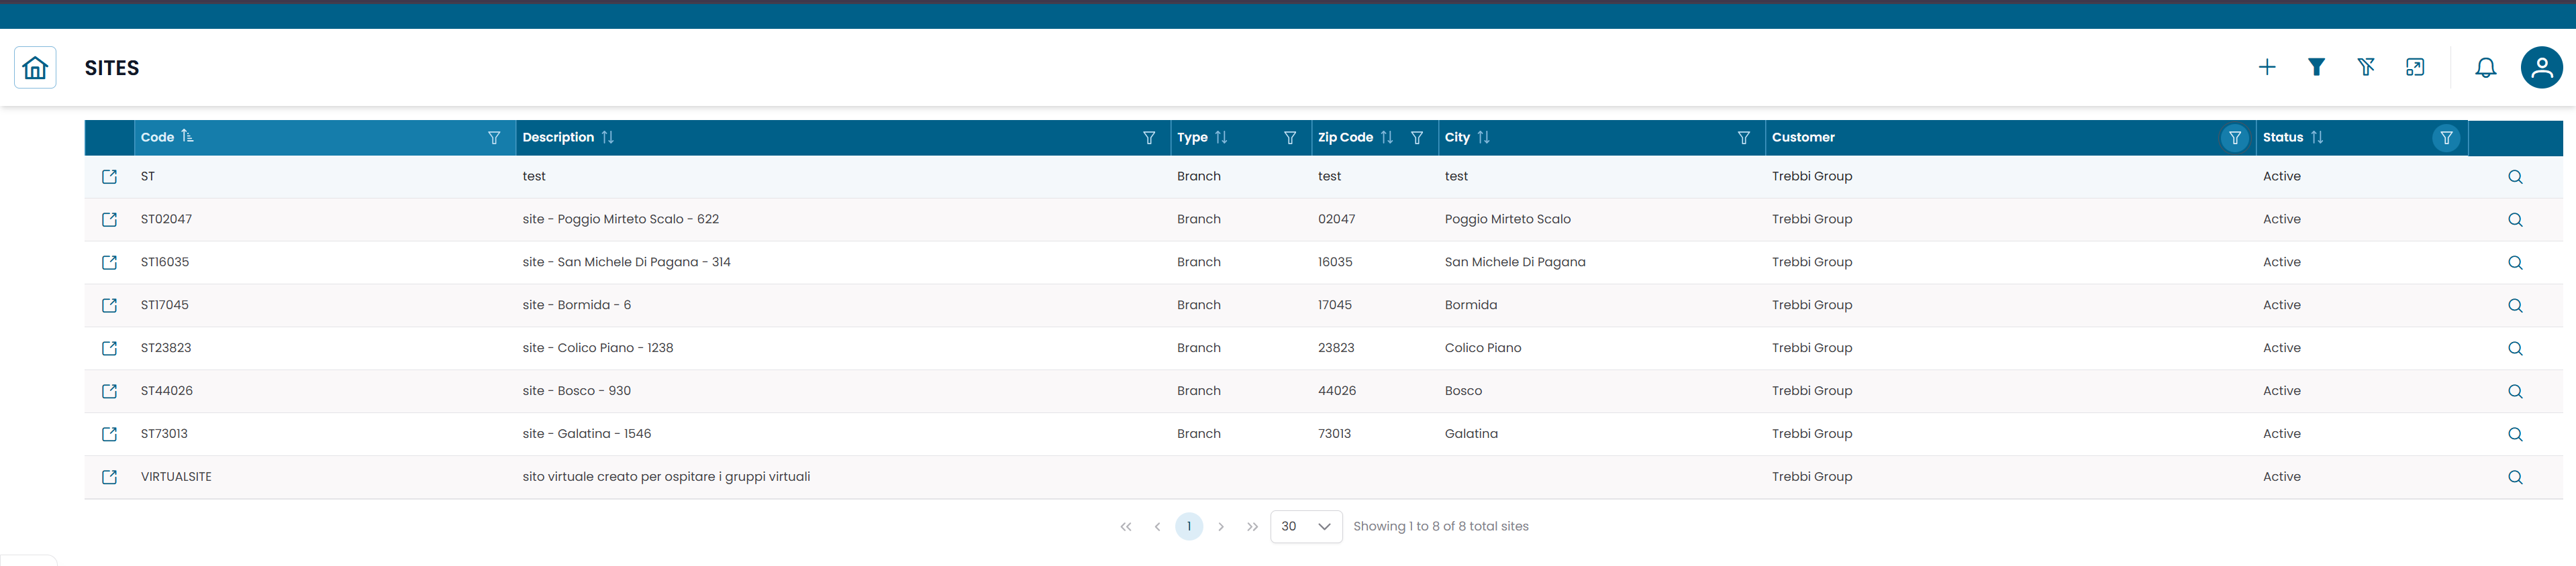Open site ST23823 with row link icon
The height and width of the screenshot is (566, 2576).
(110, 349)
